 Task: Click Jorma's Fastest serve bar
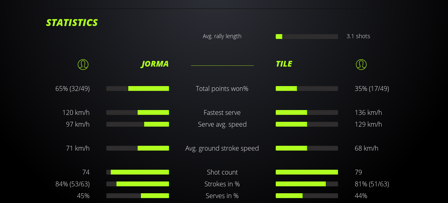138,112
